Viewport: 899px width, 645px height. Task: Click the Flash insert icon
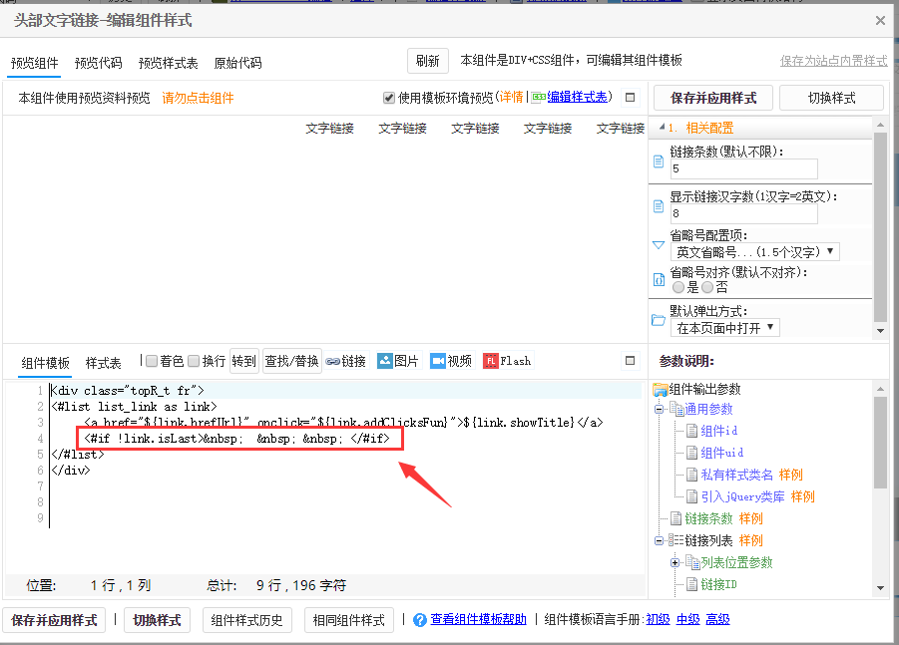(x=491, y=361)
